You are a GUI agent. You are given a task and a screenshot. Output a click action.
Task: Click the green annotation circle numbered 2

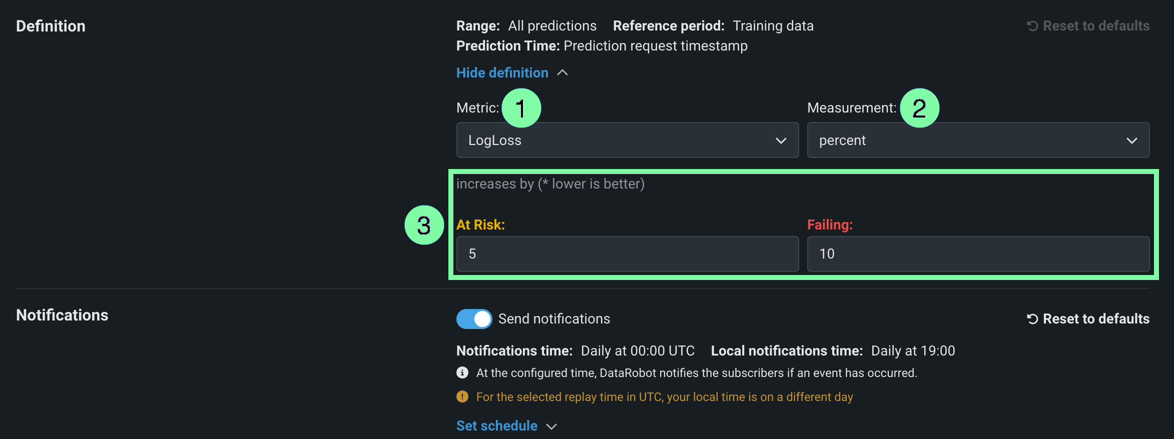(919, 108)
